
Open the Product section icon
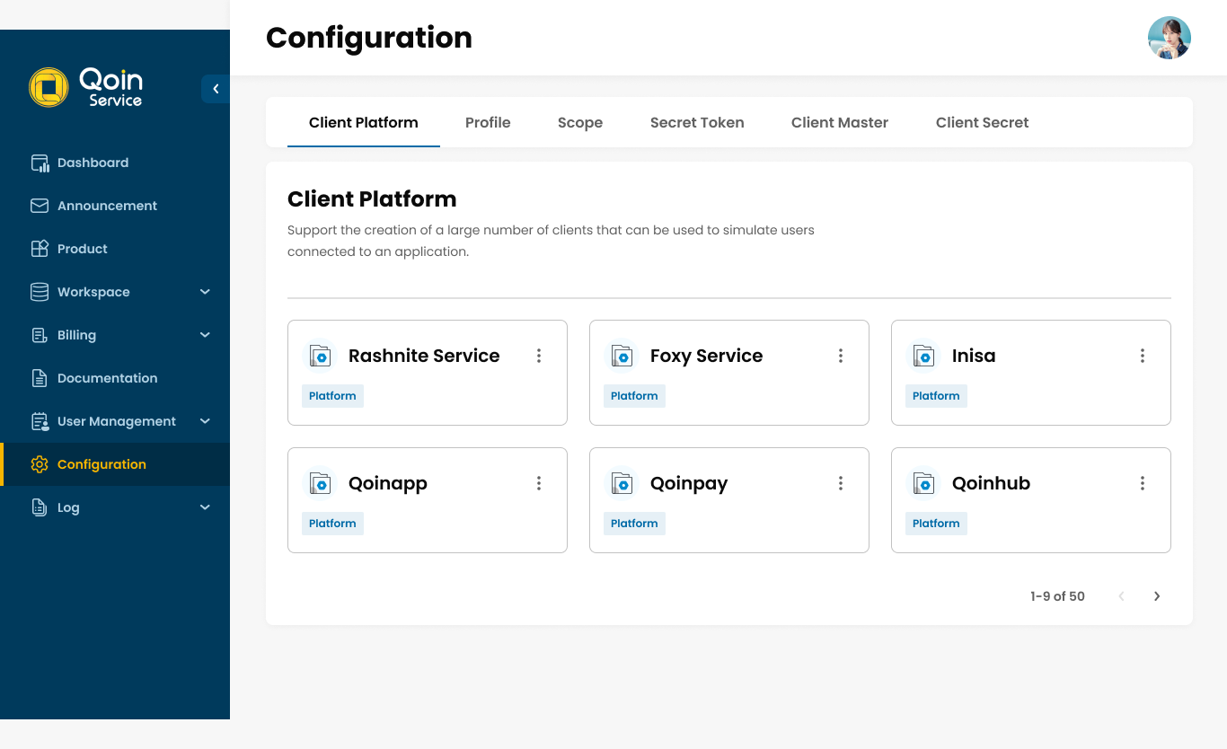(x=40, y=249)
